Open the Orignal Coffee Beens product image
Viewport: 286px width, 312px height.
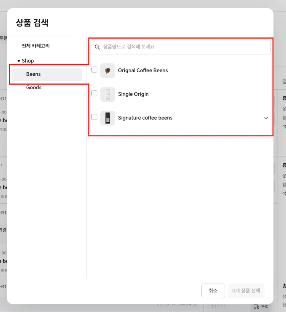[108, 70]
